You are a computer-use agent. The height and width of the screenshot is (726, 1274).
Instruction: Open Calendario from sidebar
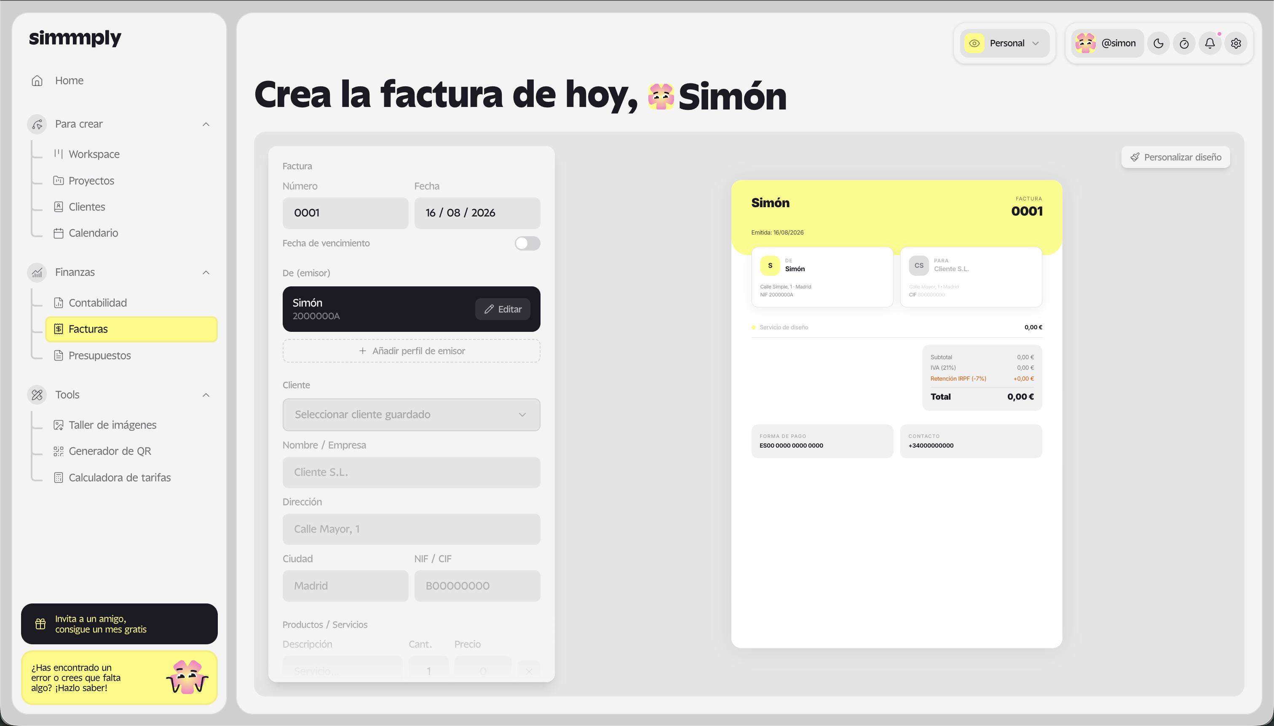[93, 233]
